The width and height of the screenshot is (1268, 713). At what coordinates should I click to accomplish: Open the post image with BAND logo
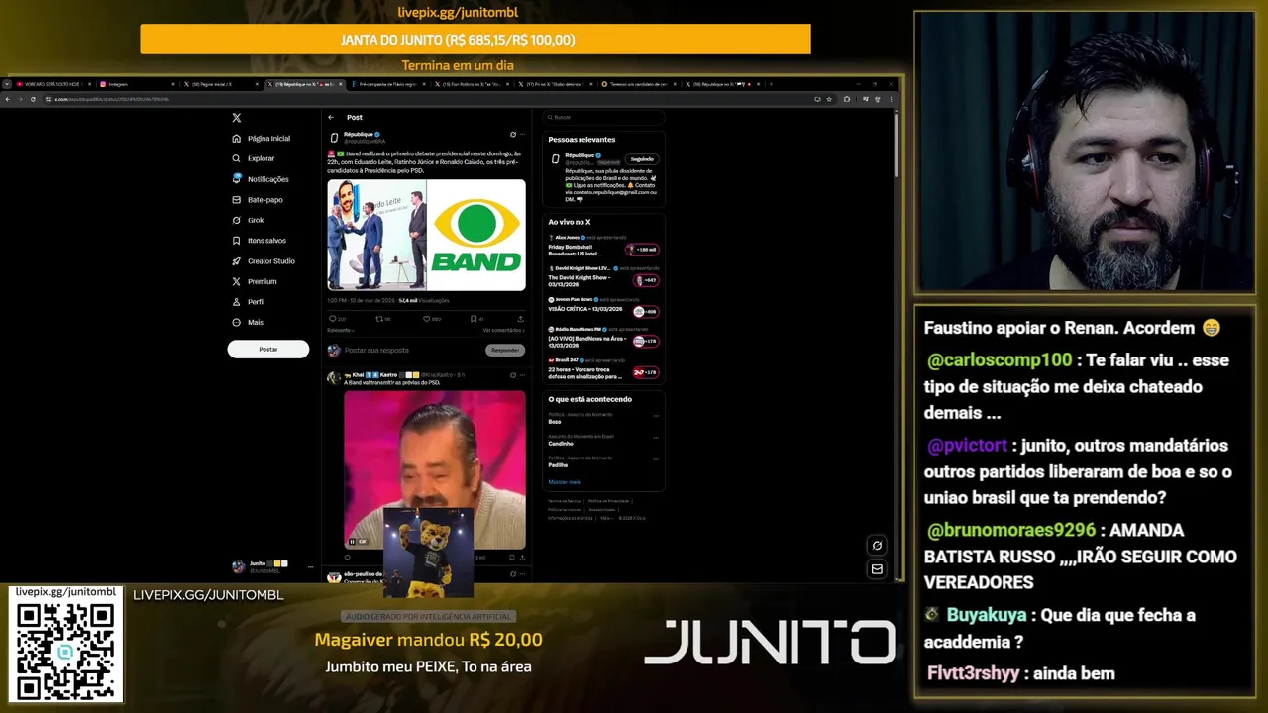coord(476,235)
